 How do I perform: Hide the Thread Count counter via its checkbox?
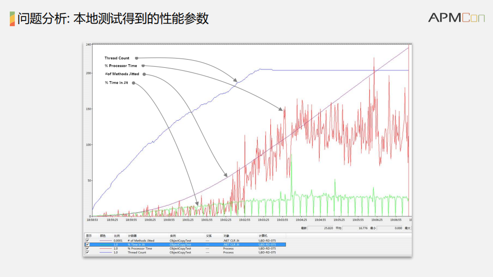pos(87,252)
